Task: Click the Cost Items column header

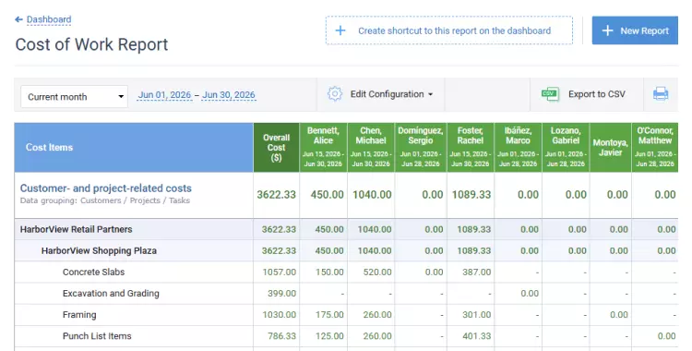Action: [x=134, y=148]
